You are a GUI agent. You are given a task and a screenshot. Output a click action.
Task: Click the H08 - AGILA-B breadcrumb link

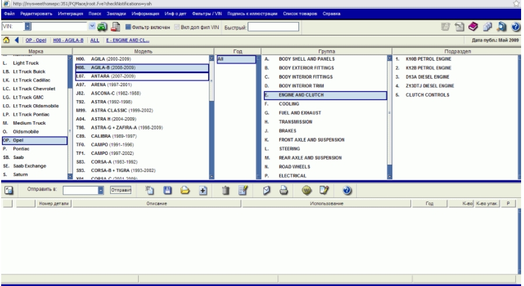(x=68, y=40)
